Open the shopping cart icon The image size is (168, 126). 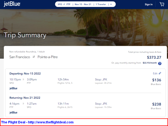tap(162, 4)
